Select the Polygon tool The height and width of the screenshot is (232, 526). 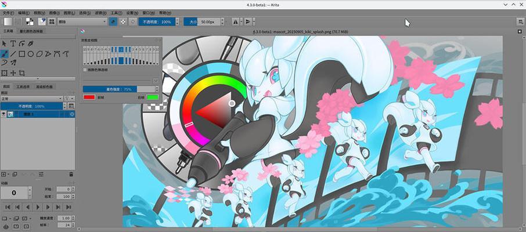39,53
